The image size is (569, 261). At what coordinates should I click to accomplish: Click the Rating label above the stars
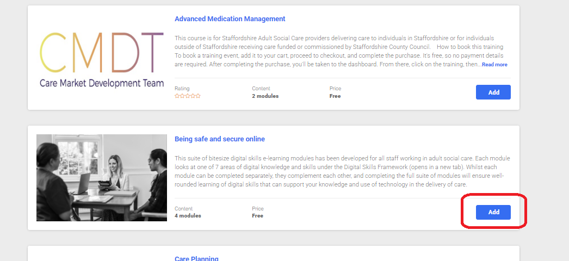click(182, 89)
